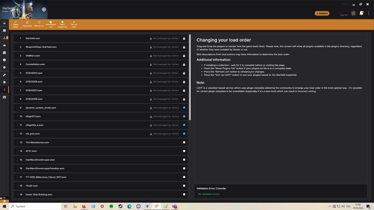Open the Collections sidebar icon
The height and width of the screenshot is (210, 374).
coord(4,82)
